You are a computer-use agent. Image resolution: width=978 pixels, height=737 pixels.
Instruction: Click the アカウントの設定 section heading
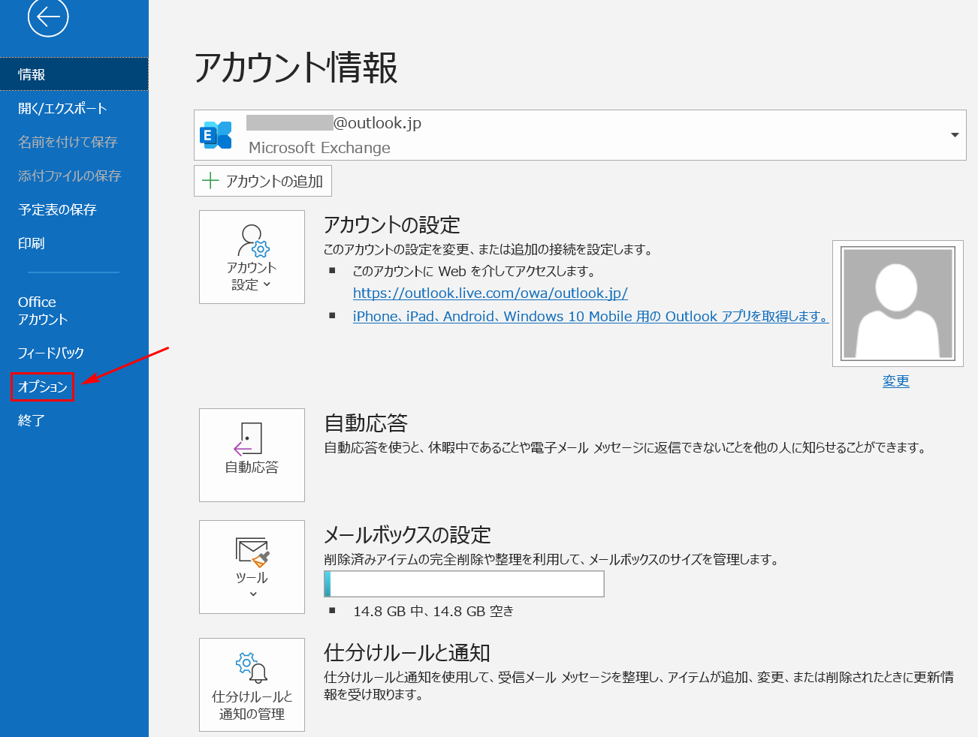[392, 224]
